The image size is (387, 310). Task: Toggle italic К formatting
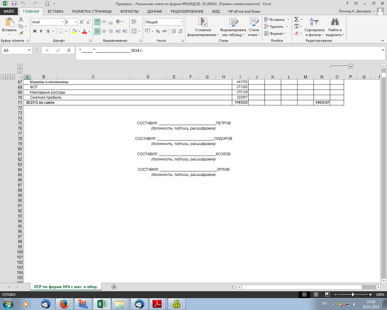[41, 31]
